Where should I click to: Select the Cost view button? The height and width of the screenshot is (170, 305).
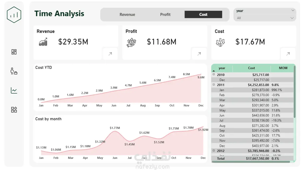(203, 14)
